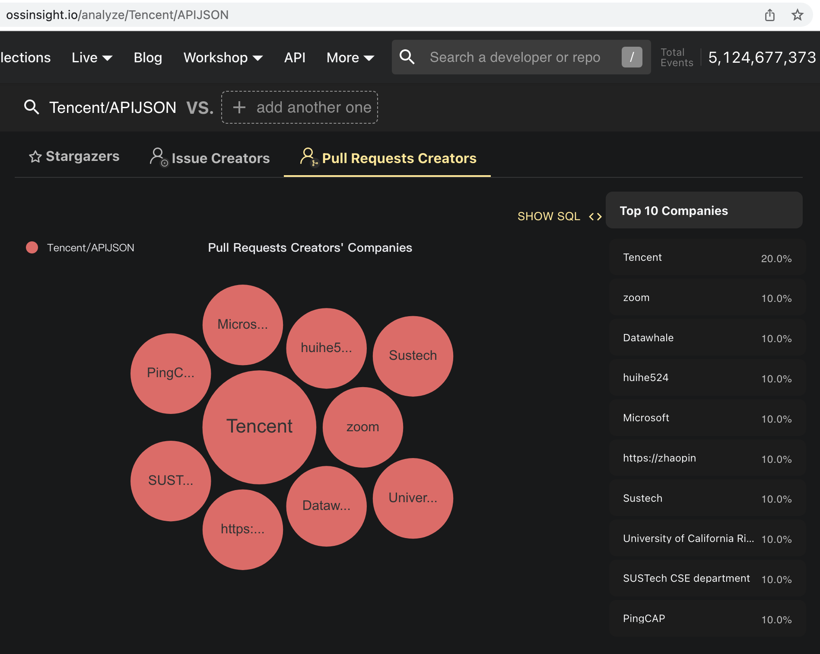Viewport: 820px width, 654px height.
Task: Click the zoom bubble in chart
Action: [x=363, y=427]
